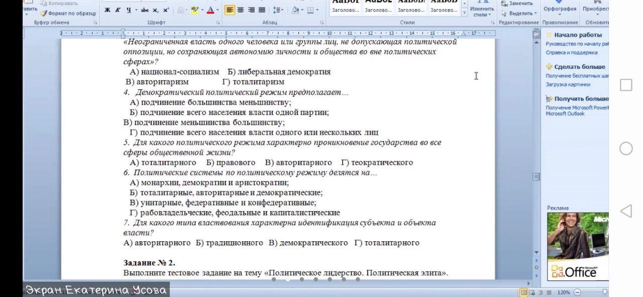Expand the styles gallery more button
The width and height of the screenshot is (643, 297).
(464, 13)
